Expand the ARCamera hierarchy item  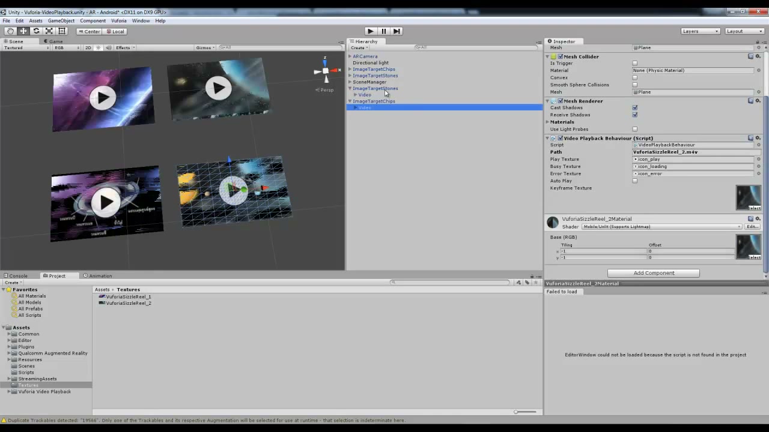point(350,56)
